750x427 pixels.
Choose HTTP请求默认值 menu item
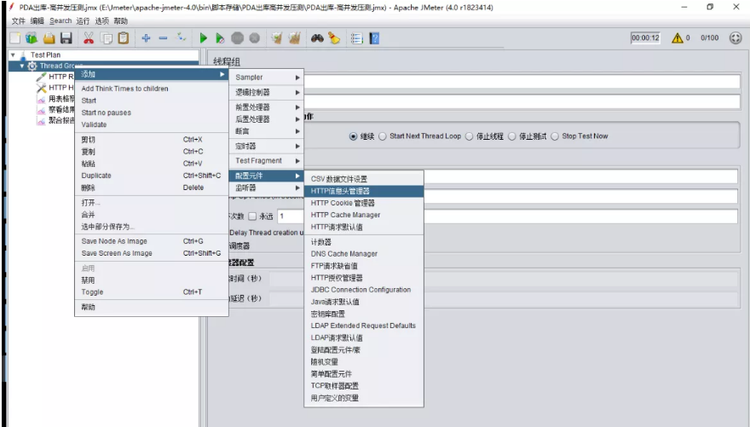(364, 227)
